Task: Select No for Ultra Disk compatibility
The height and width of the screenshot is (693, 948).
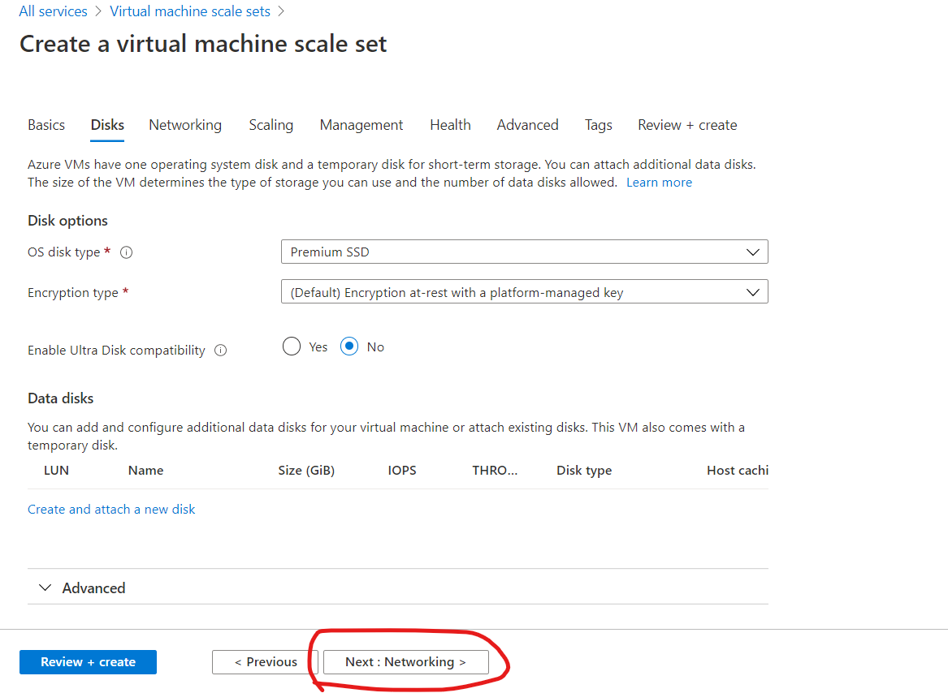Action: coord(348,346)
